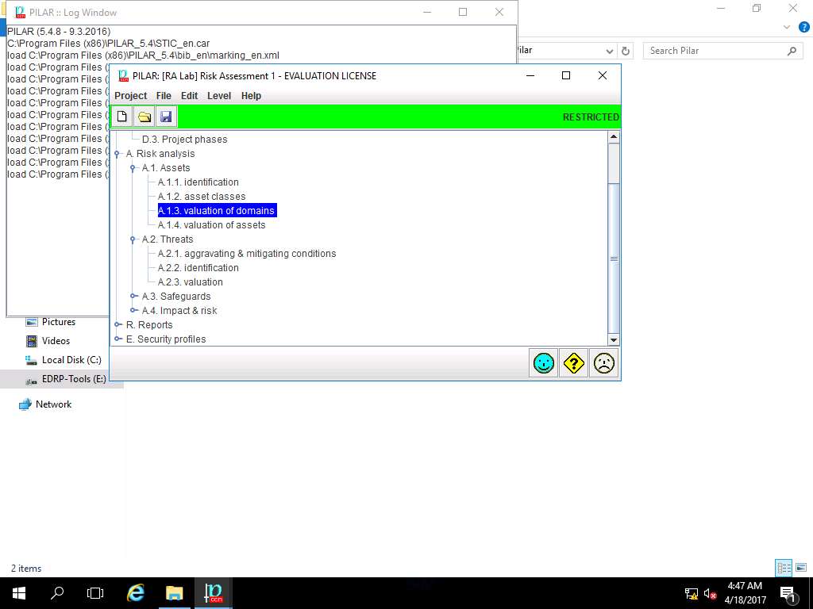
Task: Click the search magnifier in Search Pilar
Action: click(x=792, y=51)
